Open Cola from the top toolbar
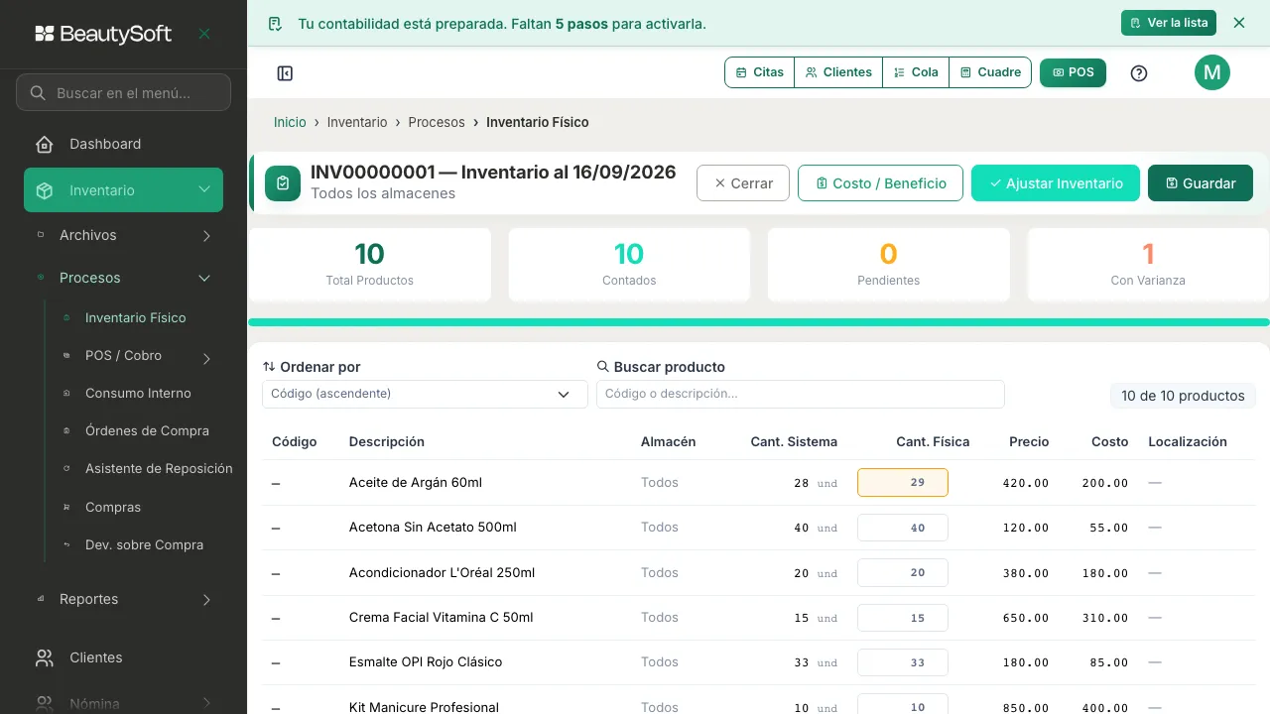 [x=916, y=72]
